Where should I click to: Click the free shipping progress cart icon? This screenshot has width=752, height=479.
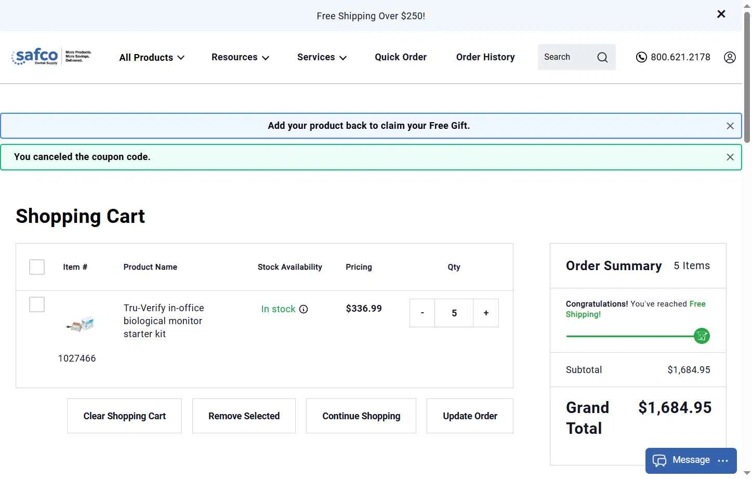[x=702, y=336]
